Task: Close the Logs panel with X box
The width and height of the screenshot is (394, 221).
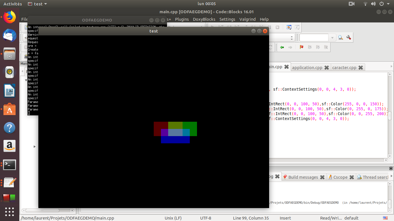Action: 391,169
